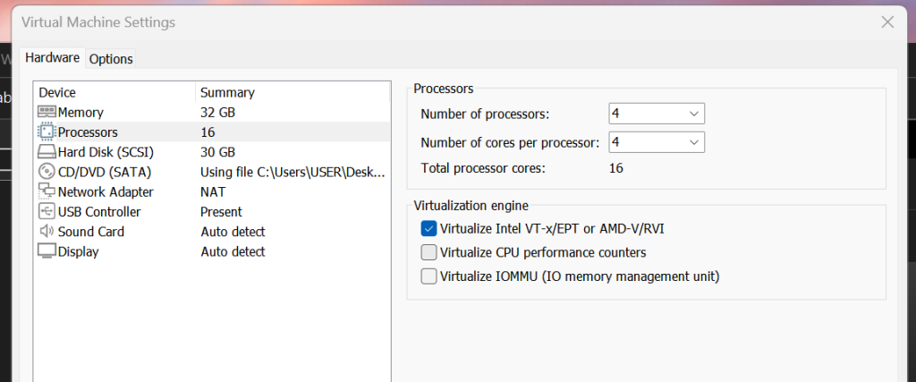Click the NAT summary value
This screenshot has width=916, height=382.
point(213,192)
